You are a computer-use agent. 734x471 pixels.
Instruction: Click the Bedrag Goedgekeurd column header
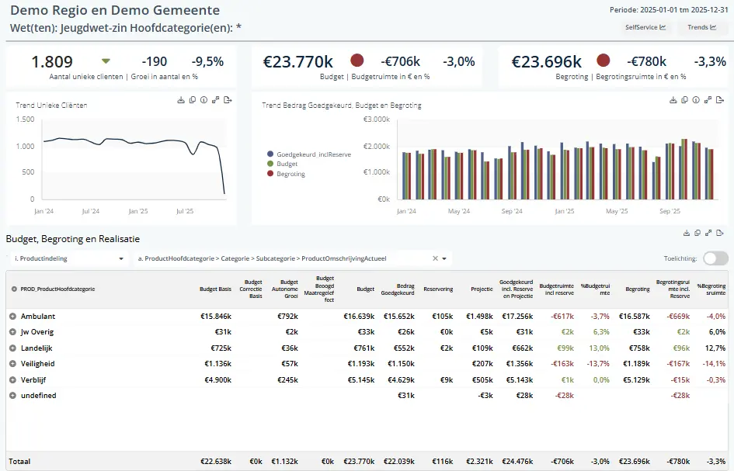pos(398,289)
